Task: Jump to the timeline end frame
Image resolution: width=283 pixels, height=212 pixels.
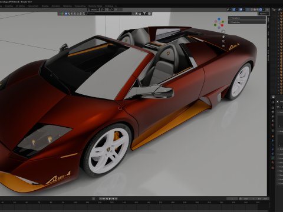Action: click(x=116, y=198)
